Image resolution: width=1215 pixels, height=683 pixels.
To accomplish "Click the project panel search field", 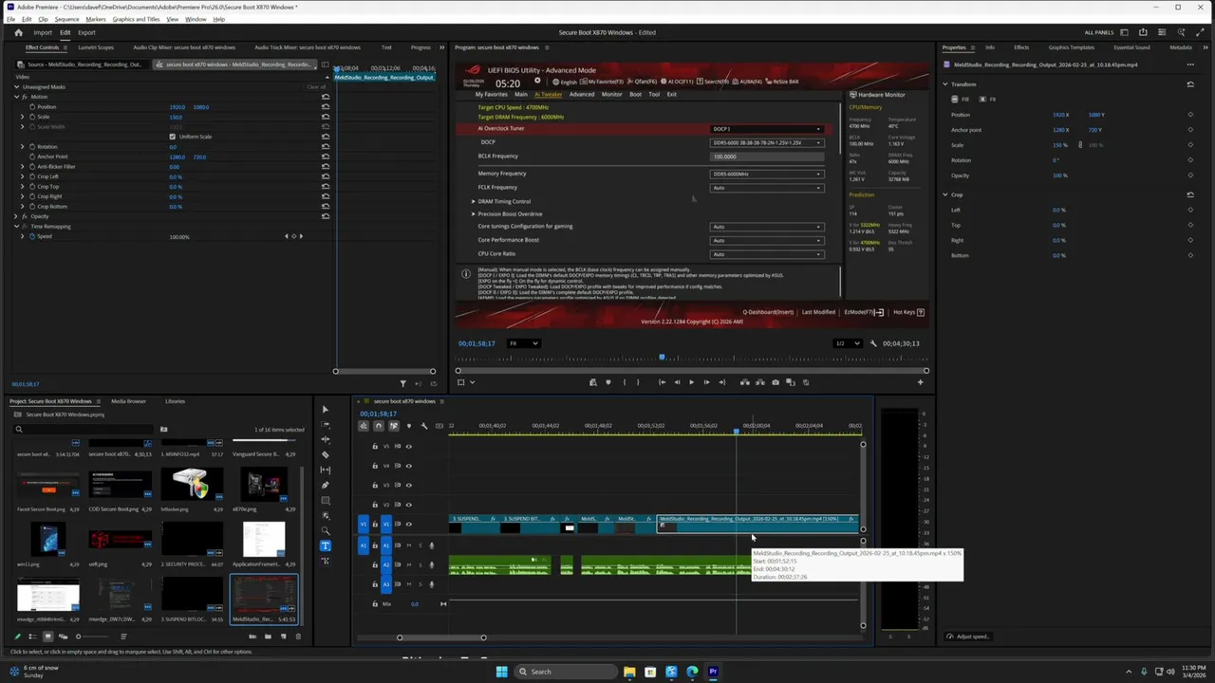I will pyautogui.click(x=84, y=430).
